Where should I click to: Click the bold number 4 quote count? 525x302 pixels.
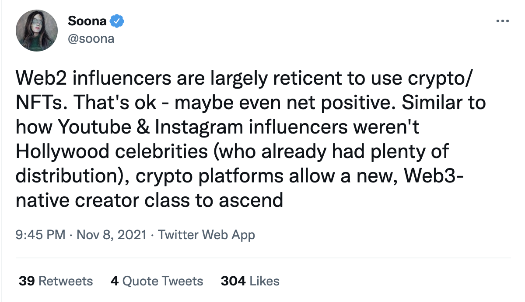(115, 281)
